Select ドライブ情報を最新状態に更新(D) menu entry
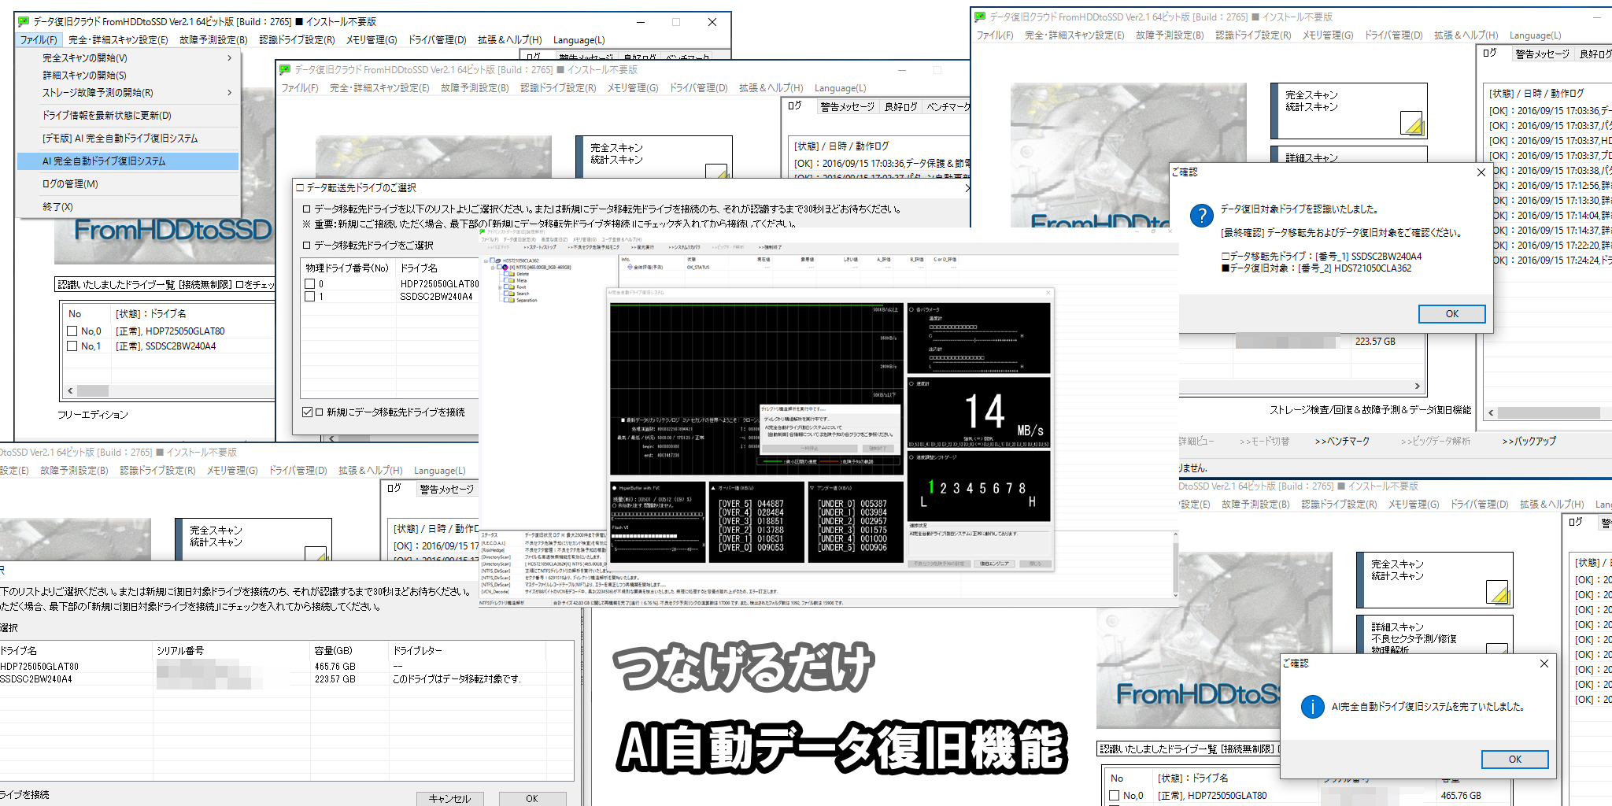The width and height of the screenshot is (1612, 806). [128, 116]
